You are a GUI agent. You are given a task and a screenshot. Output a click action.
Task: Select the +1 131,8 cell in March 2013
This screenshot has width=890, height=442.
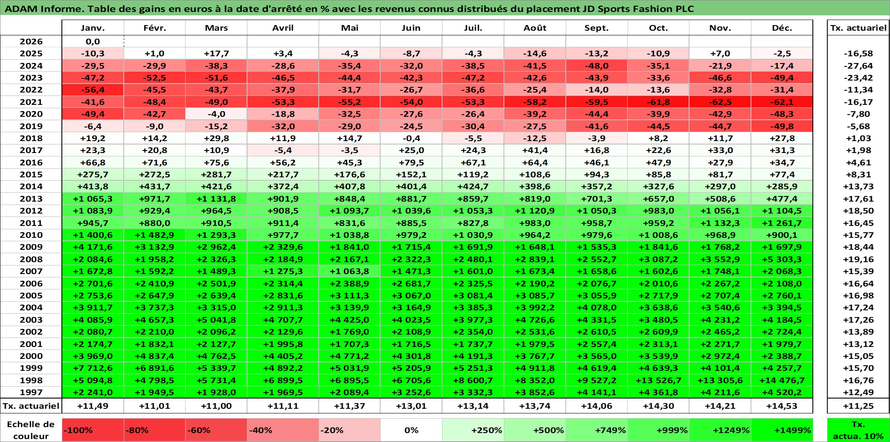pyautogui.click(x=216, y=199)
